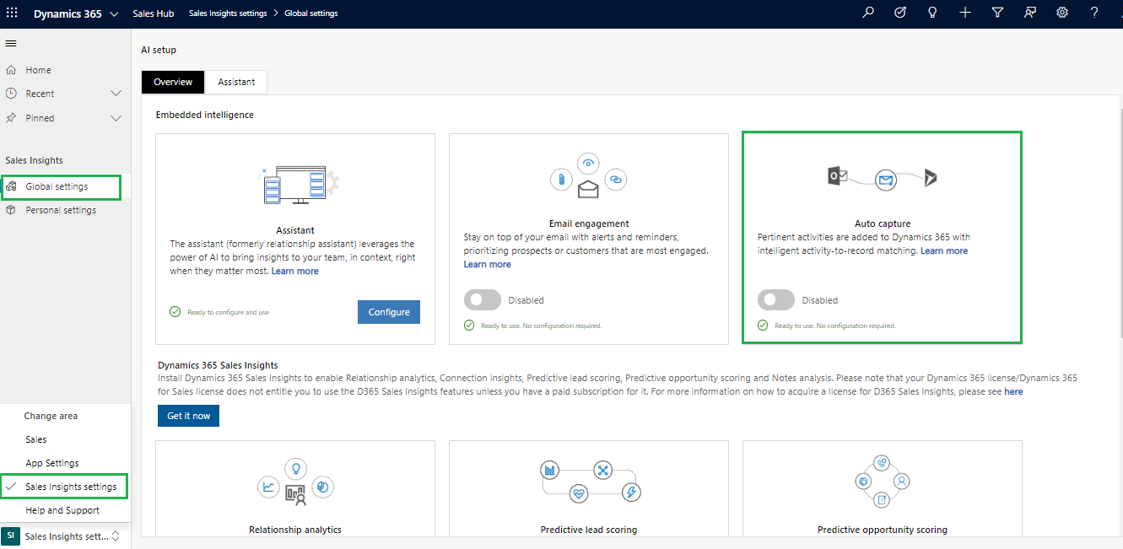Collapse the sidebar with hamburger icon
The image size is (1123, 549).
tap(11, 43)
